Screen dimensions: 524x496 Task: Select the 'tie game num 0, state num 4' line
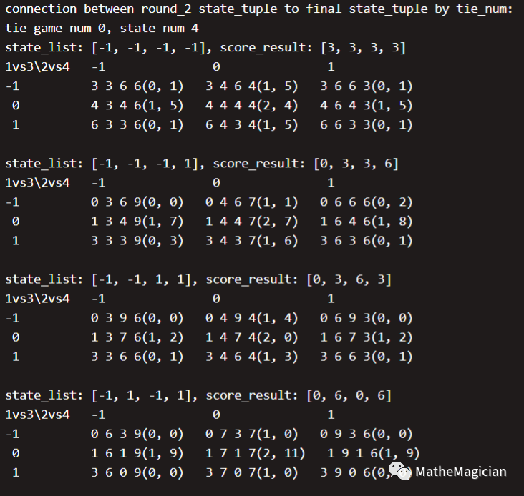102,29
